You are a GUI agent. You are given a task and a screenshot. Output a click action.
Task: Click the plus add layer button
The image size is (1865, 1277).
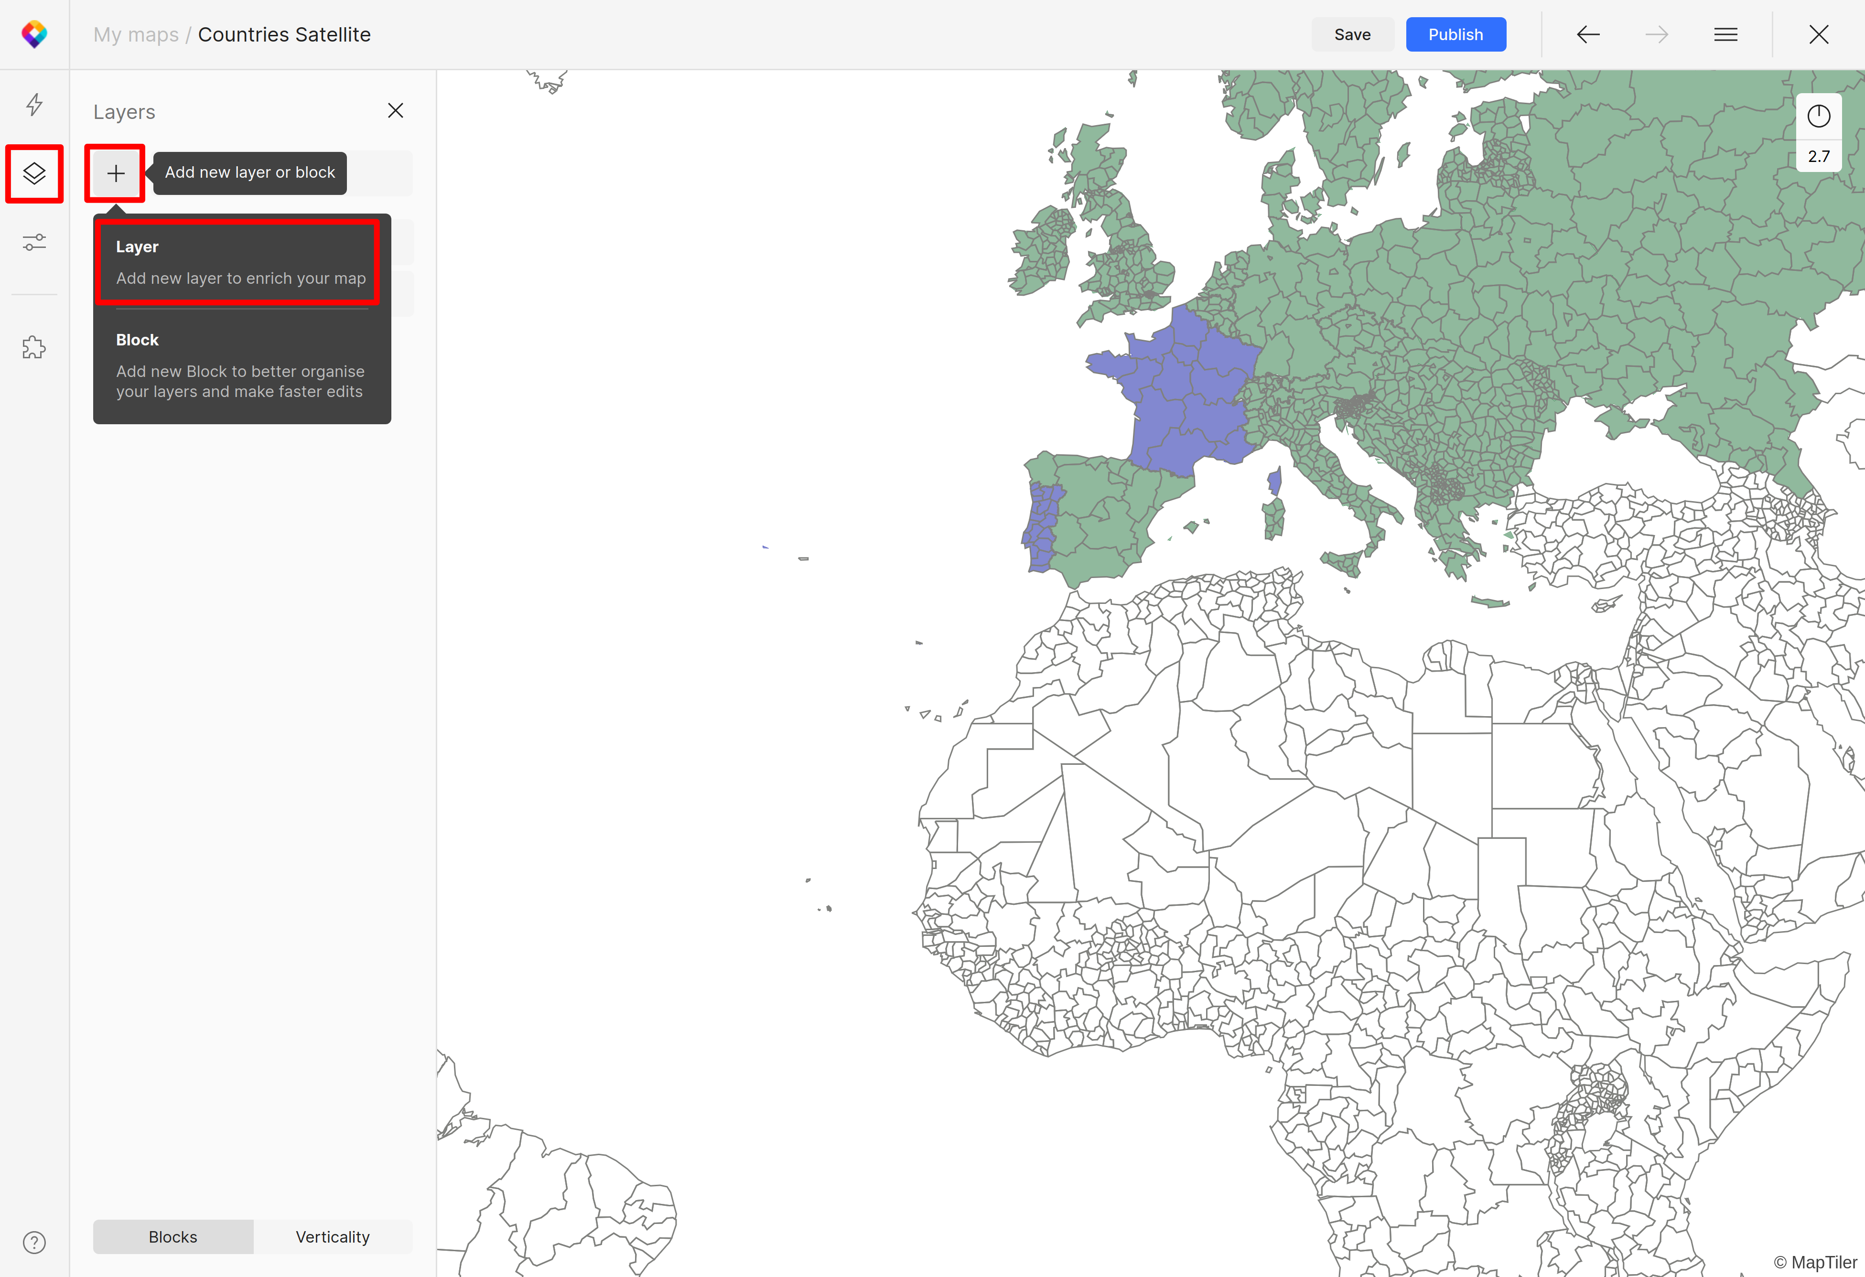click(x=116, y=173)
